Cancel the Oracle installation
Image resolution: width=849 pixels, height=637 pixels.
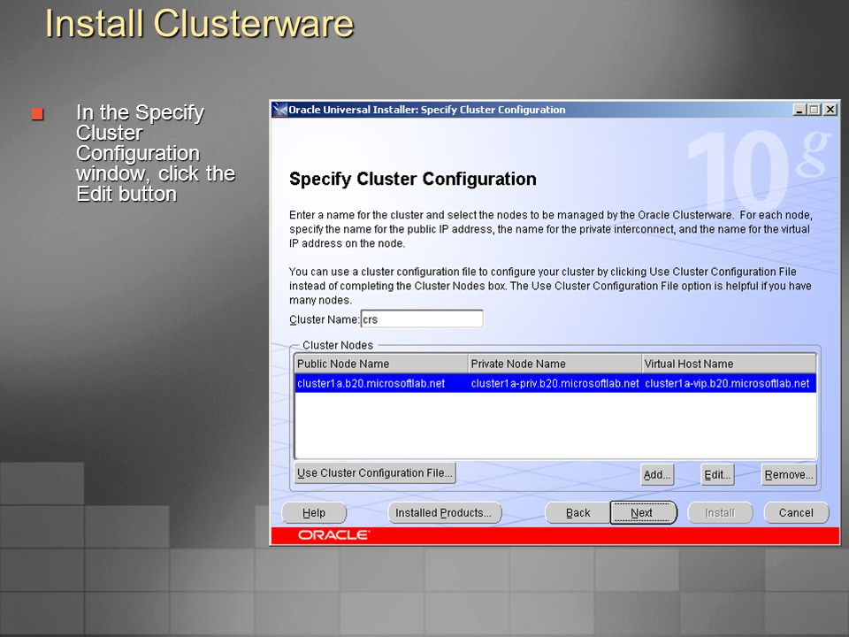tap(796, 512)
